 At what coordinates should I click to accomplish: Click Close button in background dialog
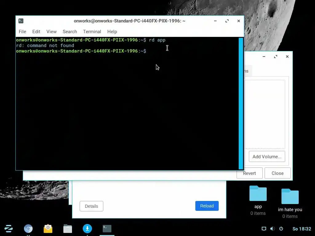point(277,173)
